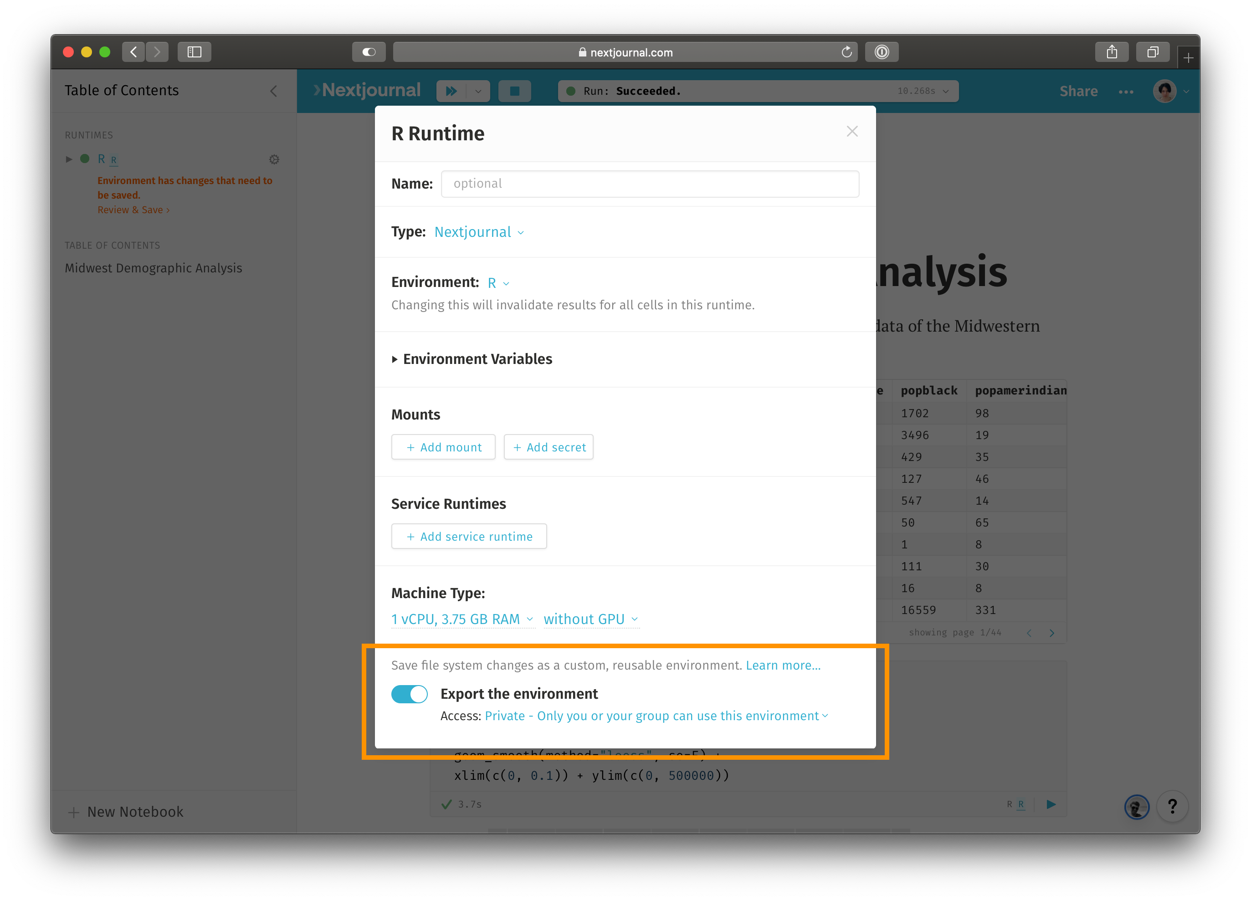Open the Private access level dropdown
The width and height of the screenshot is (1251, 901).
[x=656, y=716]
